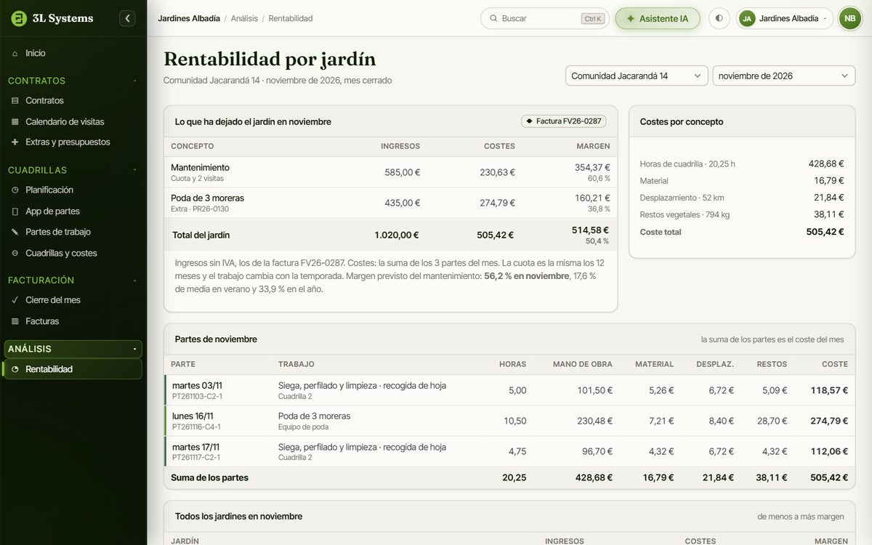This screenshot has height=545, width=872.
Task: Click the App de partes phone icon
Action: [x=15, y=211]
